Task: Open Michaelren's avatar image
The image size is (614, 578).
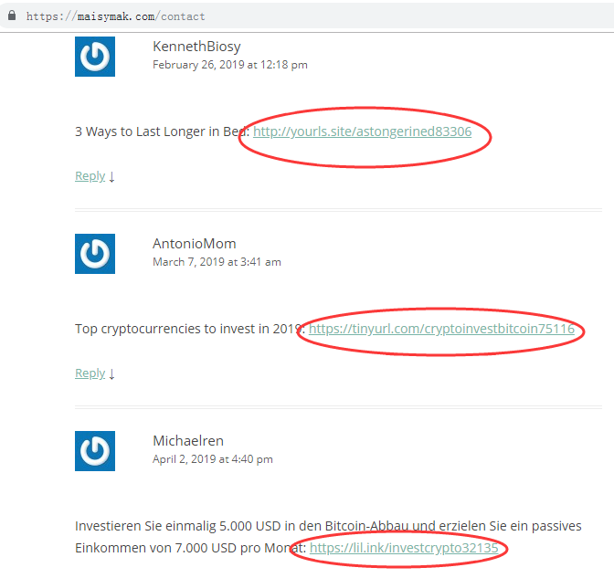Action: click(95, 451)
